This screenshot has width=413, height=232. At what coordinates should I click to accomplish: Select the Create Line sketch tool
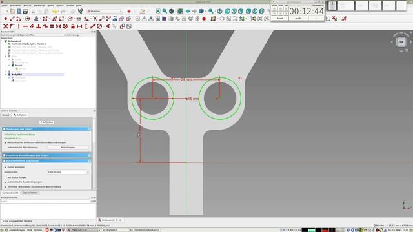click(x=12, y=19)
